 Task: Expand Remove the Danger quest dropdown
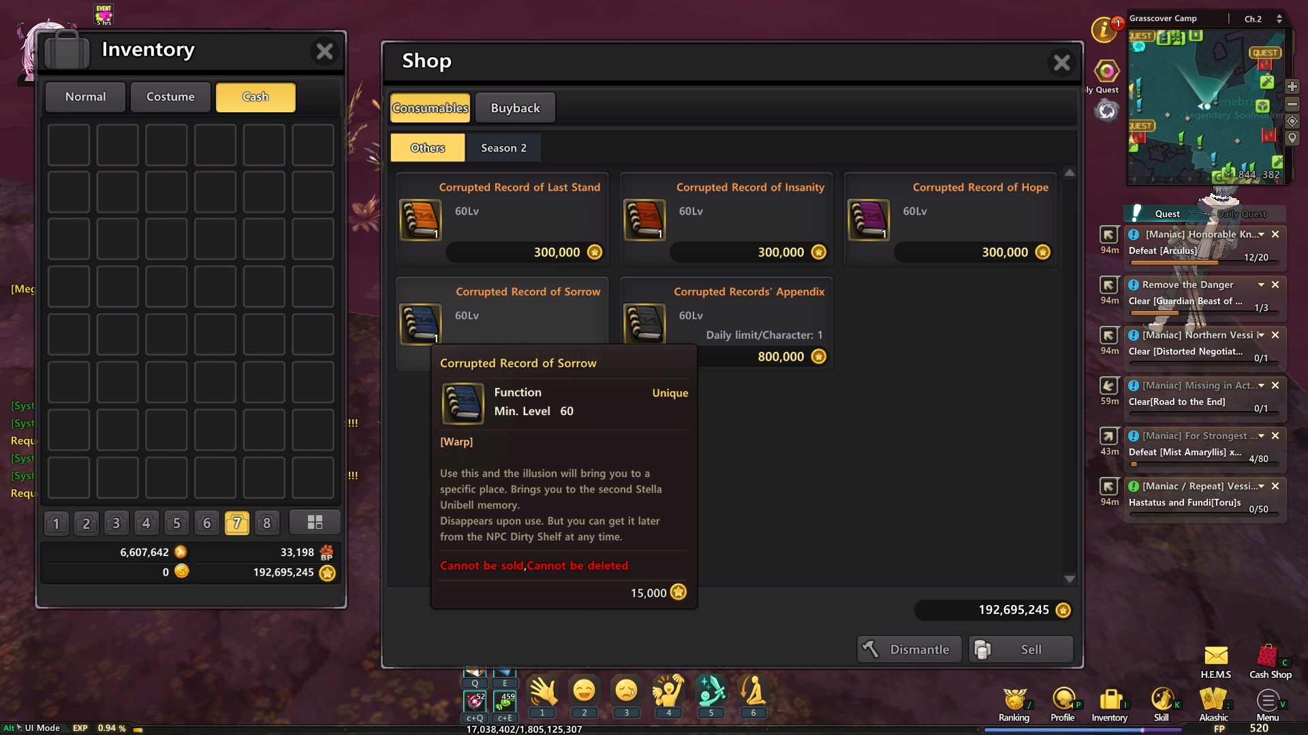1261,284
